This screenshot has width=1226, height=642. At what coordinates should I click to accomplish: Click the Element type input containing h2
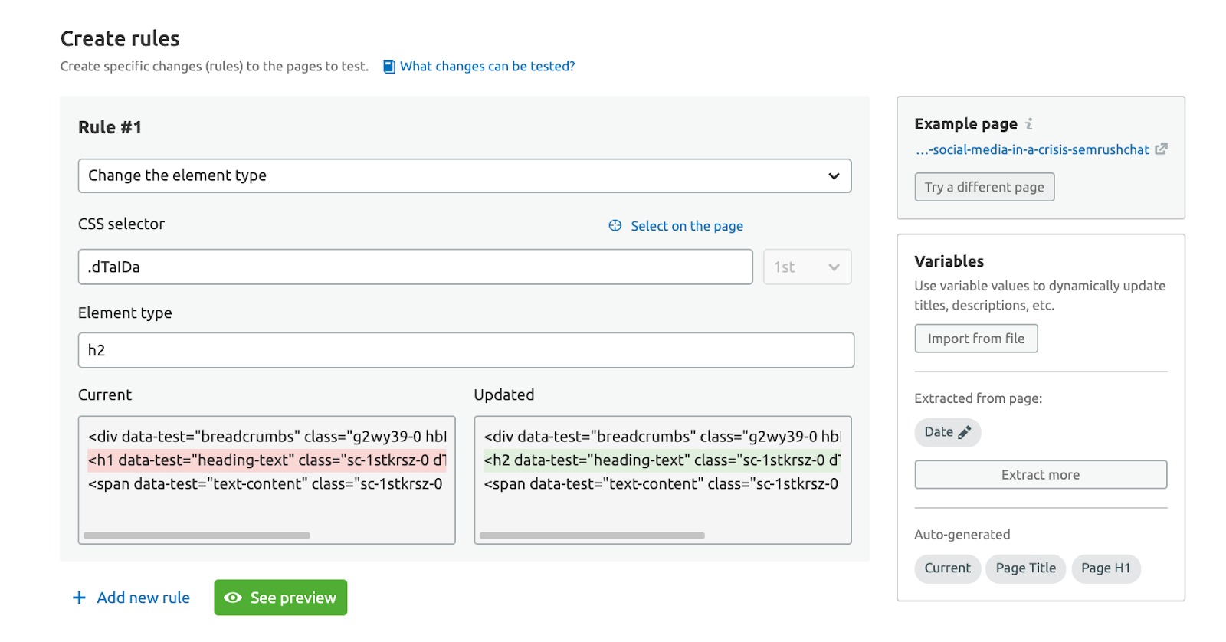pyautogui.click(x=465, y=350)
